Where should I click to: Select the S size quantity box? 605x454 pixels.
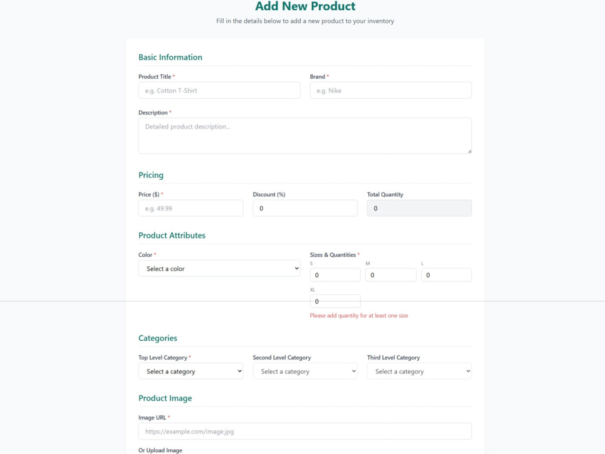pyautogui.click(x=335, y=275)
